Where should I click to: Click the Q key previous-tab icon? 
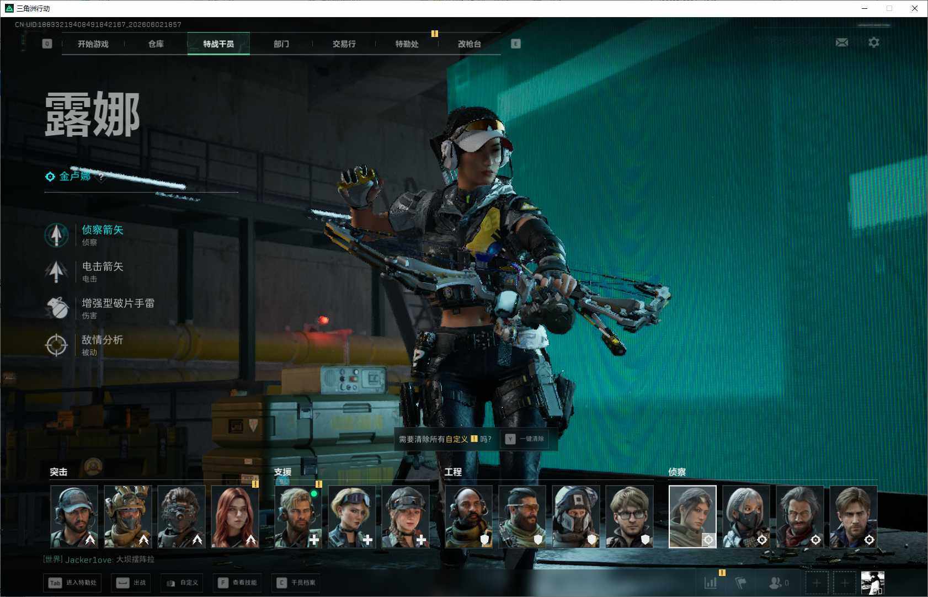coord(47,44)
